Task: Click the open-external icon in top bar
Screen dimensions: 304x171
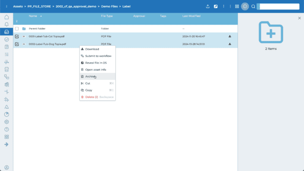Action: tap(216, 6)
